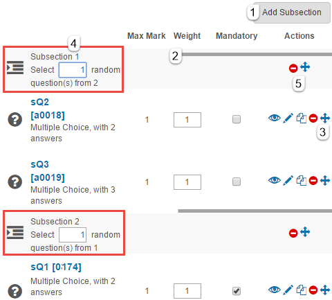Delete question sQ2 with red minus icon
332x300 pixels.
[x=313, y=118]
